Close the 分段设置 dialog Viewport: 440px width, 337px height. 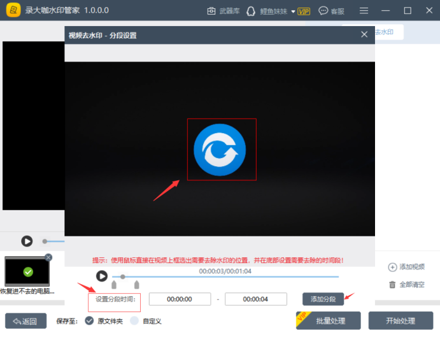coord(364,34)
